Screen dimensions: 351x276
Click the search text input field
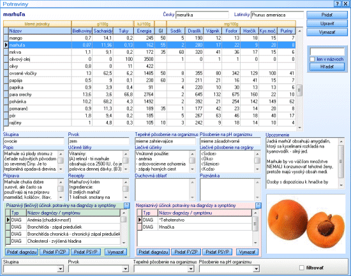coord(327,52)
